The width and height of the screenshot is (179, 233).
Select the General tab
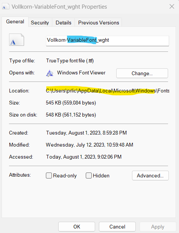coord(15,22)
